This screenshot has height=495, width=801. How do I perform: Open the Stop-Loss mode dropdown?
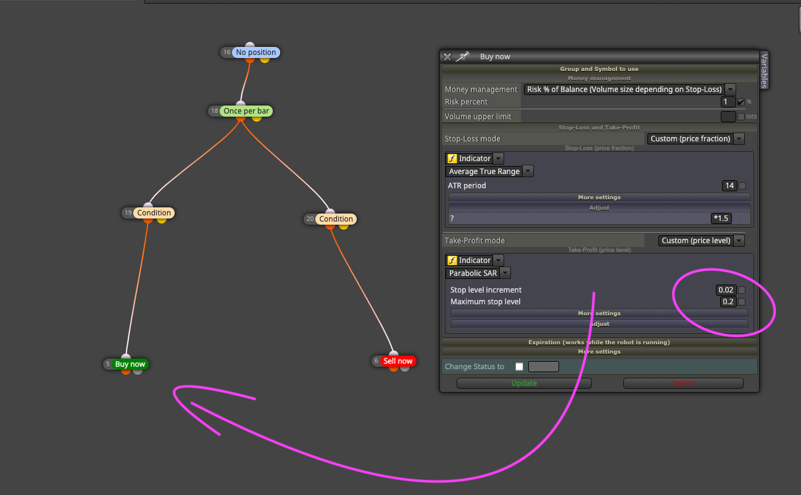pos(695,139)
